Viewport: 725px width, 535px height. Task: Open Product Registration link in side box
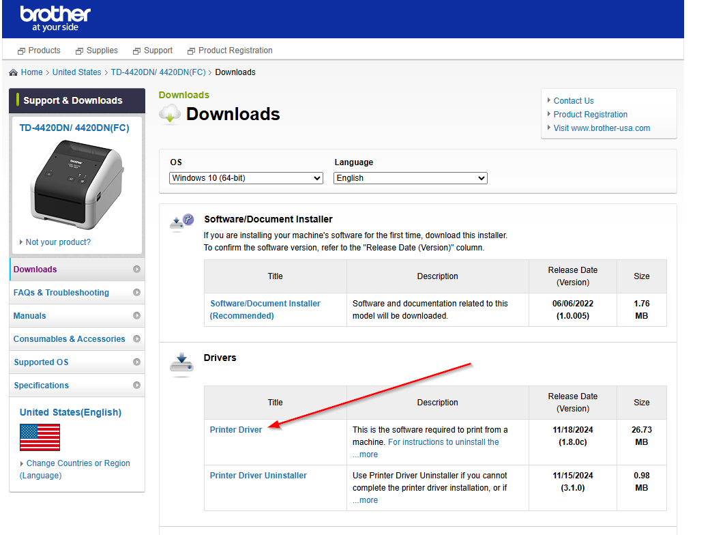pyautogui.click(x=591, y=115)
